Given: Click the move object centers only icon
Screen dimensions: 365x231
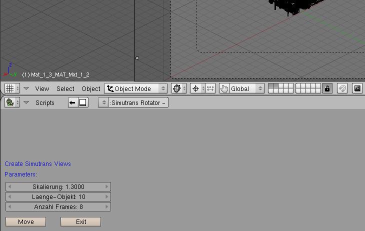Looking at the screenshot, I should coord(210,88).
